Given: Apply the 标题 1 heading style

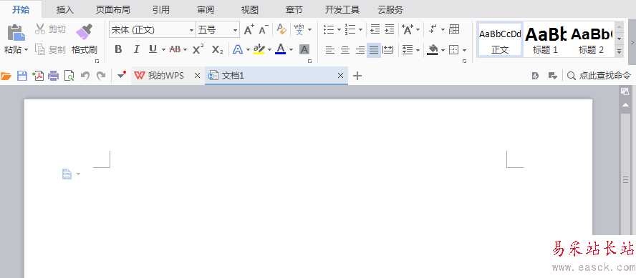Looking at the screenshot, I should click(546, 39).
